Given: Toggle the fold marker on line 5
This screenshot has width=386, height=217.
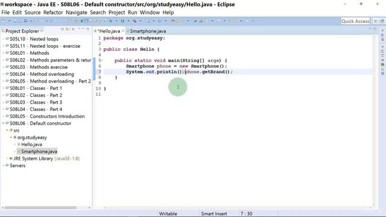Looking at the screenshot, I should point(102,60).
